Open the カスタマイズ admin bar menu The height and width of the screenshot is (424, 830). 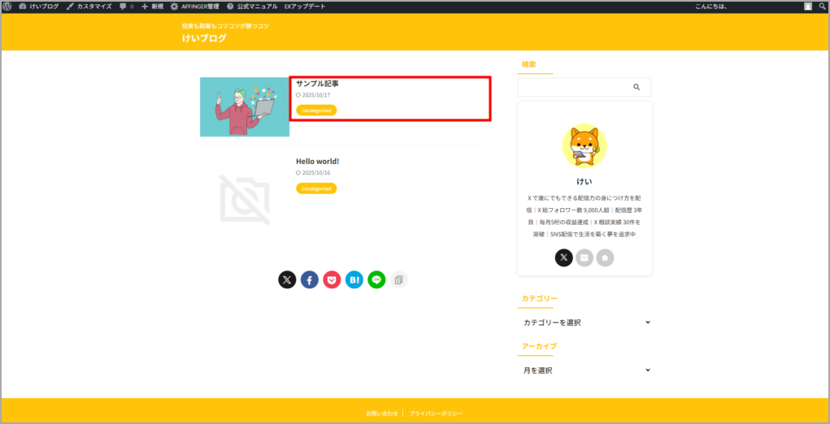(x=89, y=6)
